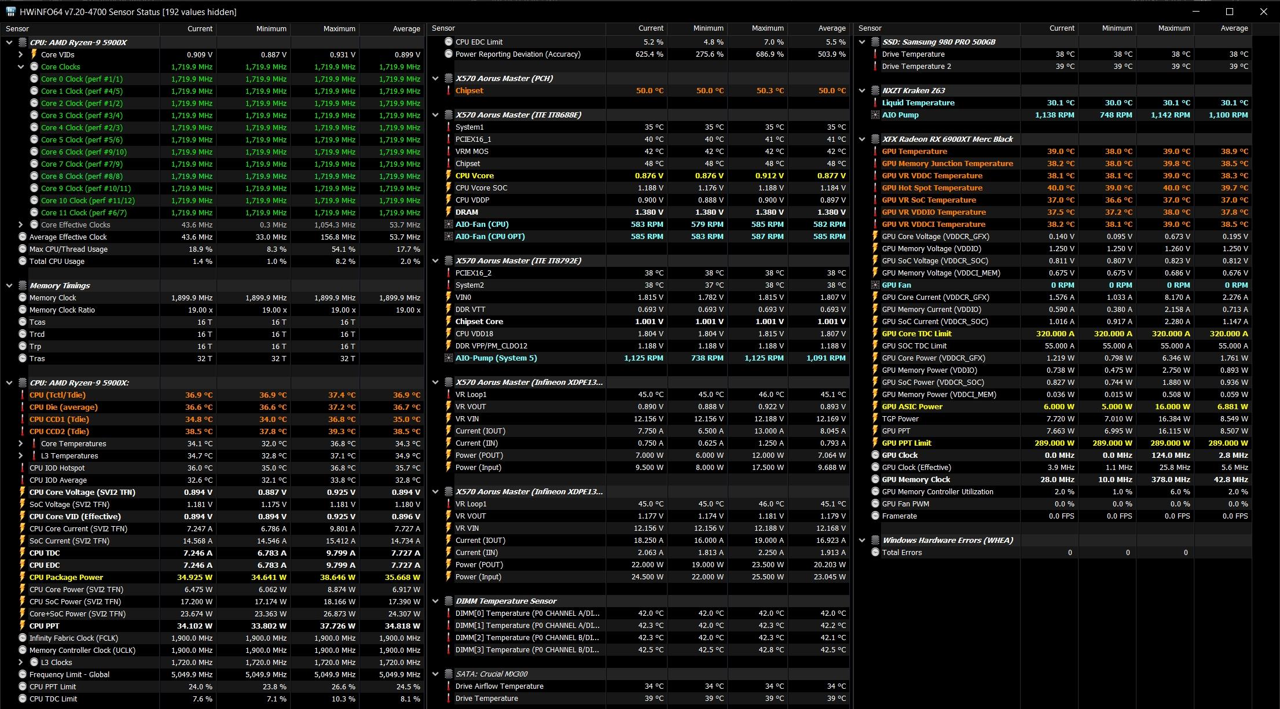Click the circle icon beside Total Errors
Image resolution: width=1280 pixels, height=709 pixels.
coord(875,552)
